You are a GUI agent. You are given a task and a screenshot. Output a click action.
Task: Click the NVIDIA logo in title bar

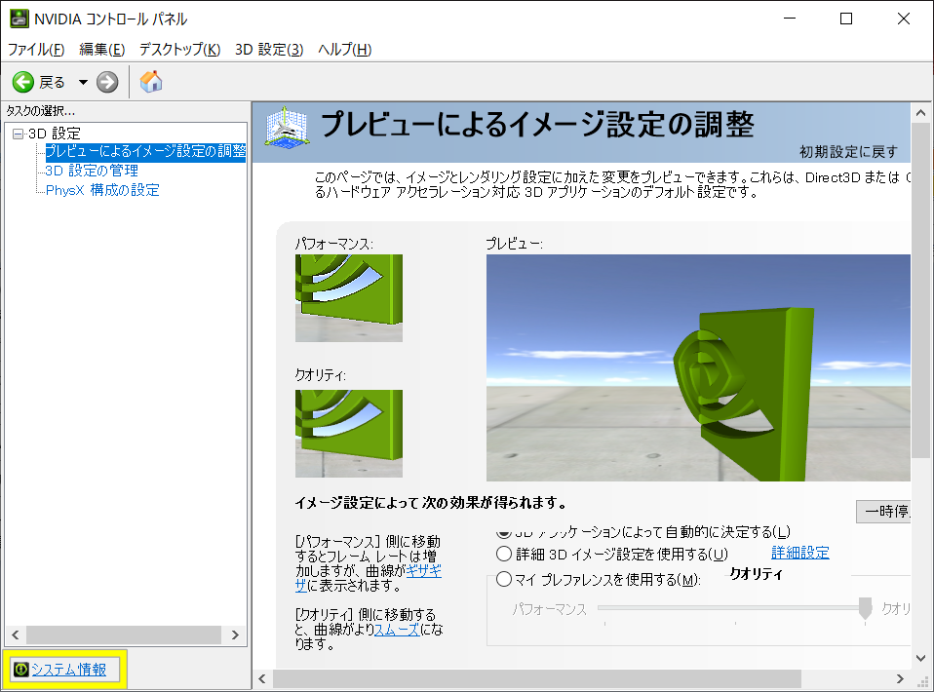tap(19, 19)
